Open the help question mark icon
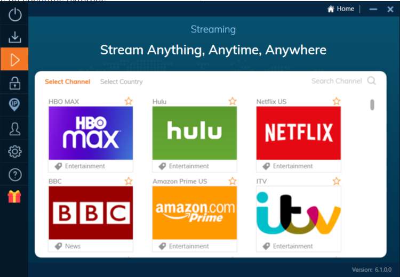This screenshot has width=400, height=277. 15,175
